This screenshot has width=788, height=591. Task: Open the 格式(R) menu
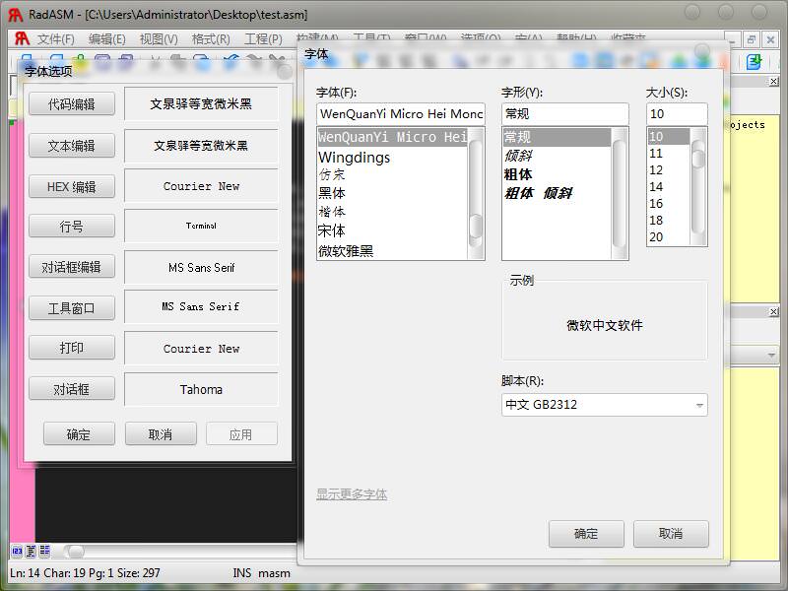click(x=211, y=39)
